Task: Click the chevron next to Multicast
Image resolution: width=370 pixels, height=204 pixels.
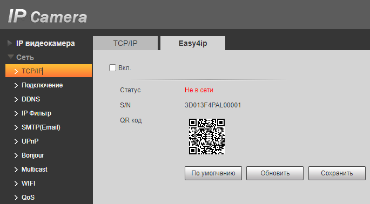Action: (x=16, y=170)
